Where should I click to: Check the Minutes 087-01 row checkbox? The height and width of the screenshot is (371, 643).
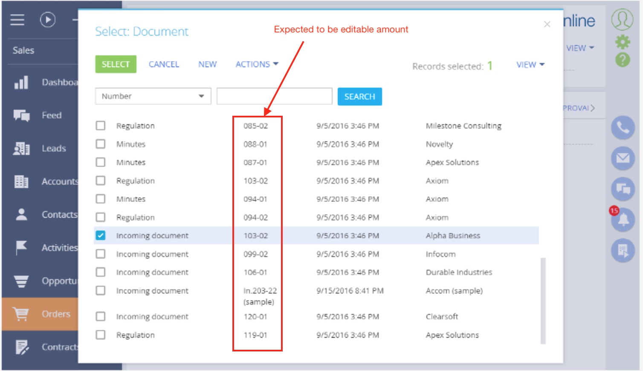pos(101,162)
